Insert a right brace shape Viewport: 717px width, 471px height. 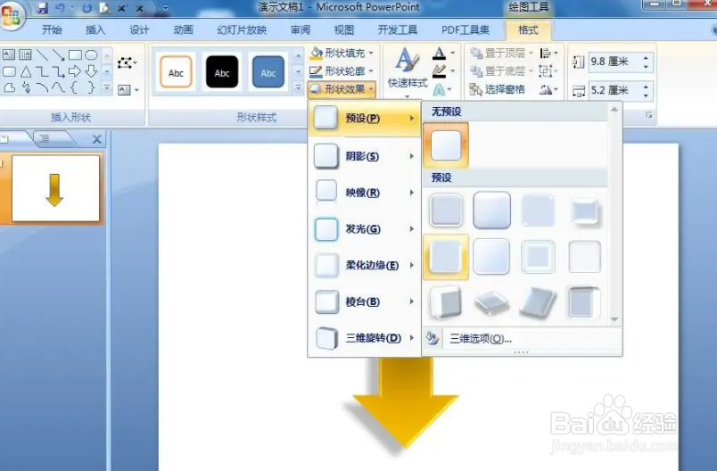91,87
